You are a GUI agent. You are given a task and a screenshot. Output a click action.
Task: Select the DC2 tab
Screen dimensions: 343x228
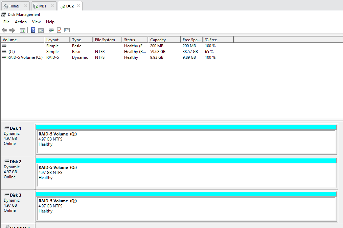click(x=70, y=6)
